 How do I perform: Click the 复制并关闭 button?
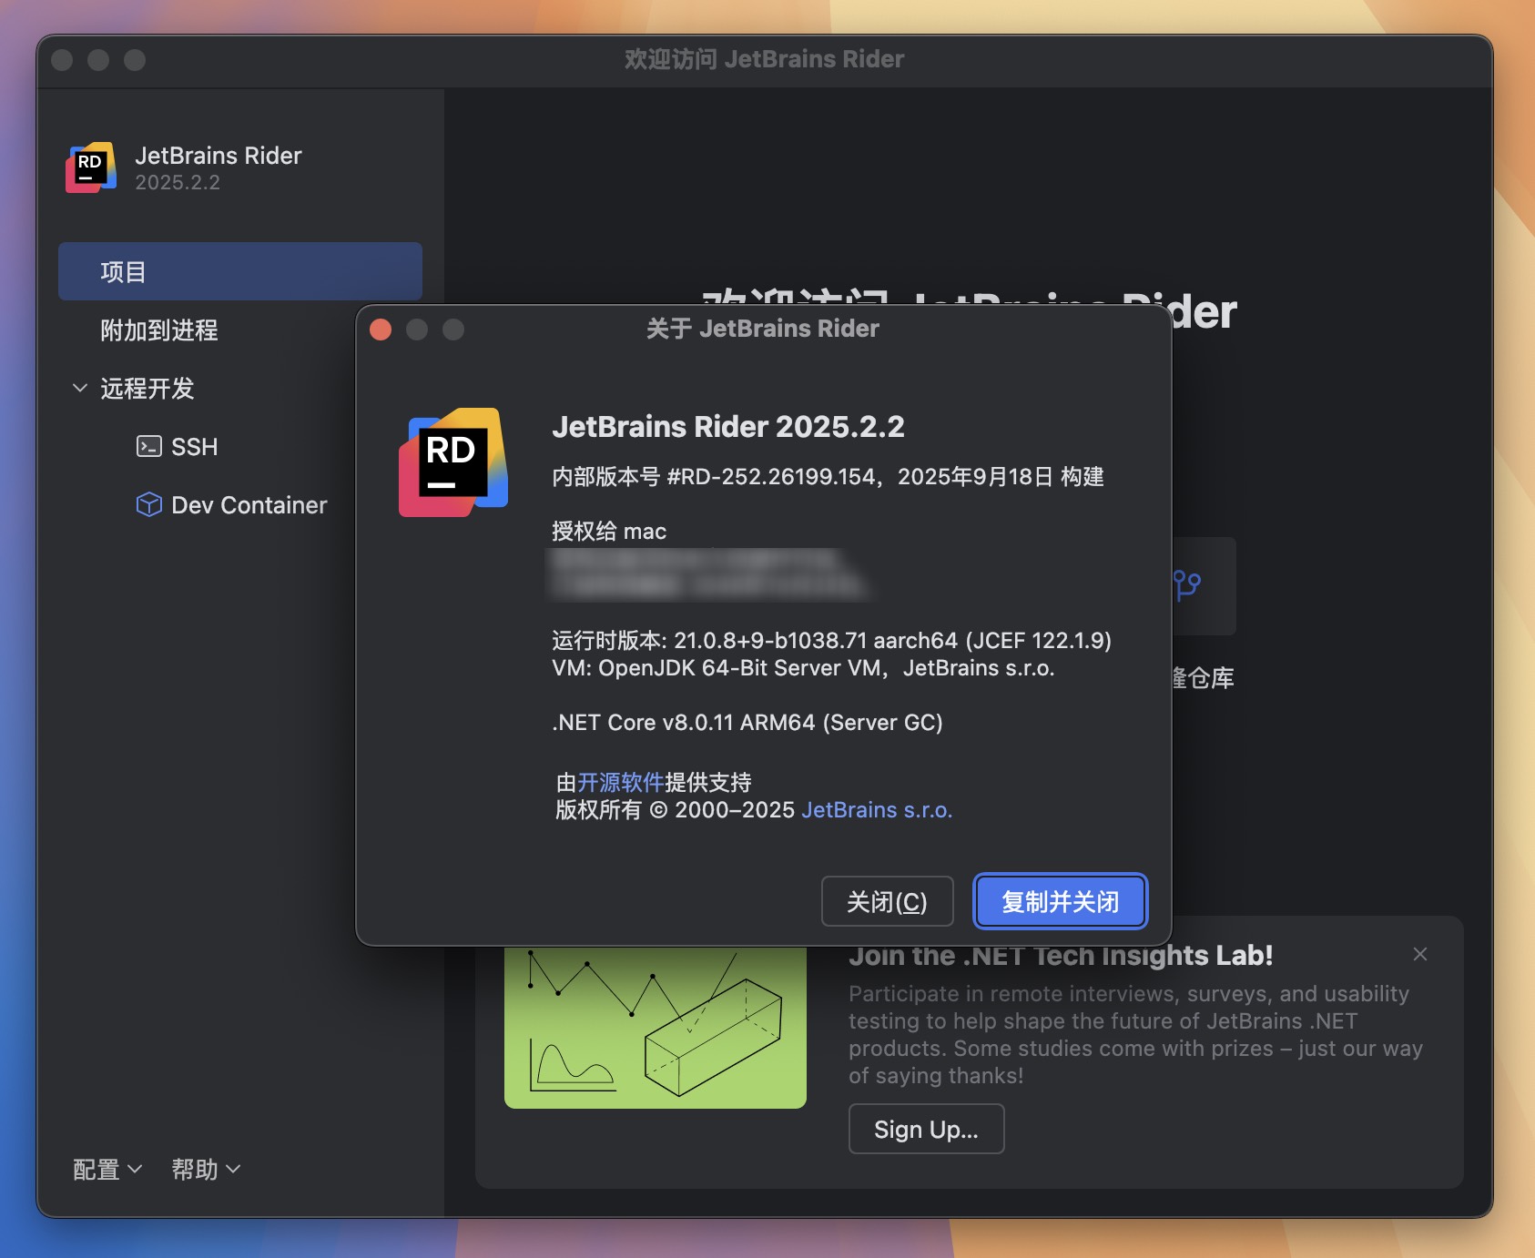click(1060, 901)
